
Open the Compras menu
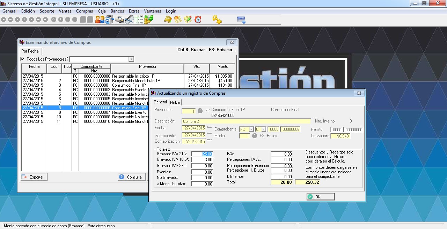84,11
